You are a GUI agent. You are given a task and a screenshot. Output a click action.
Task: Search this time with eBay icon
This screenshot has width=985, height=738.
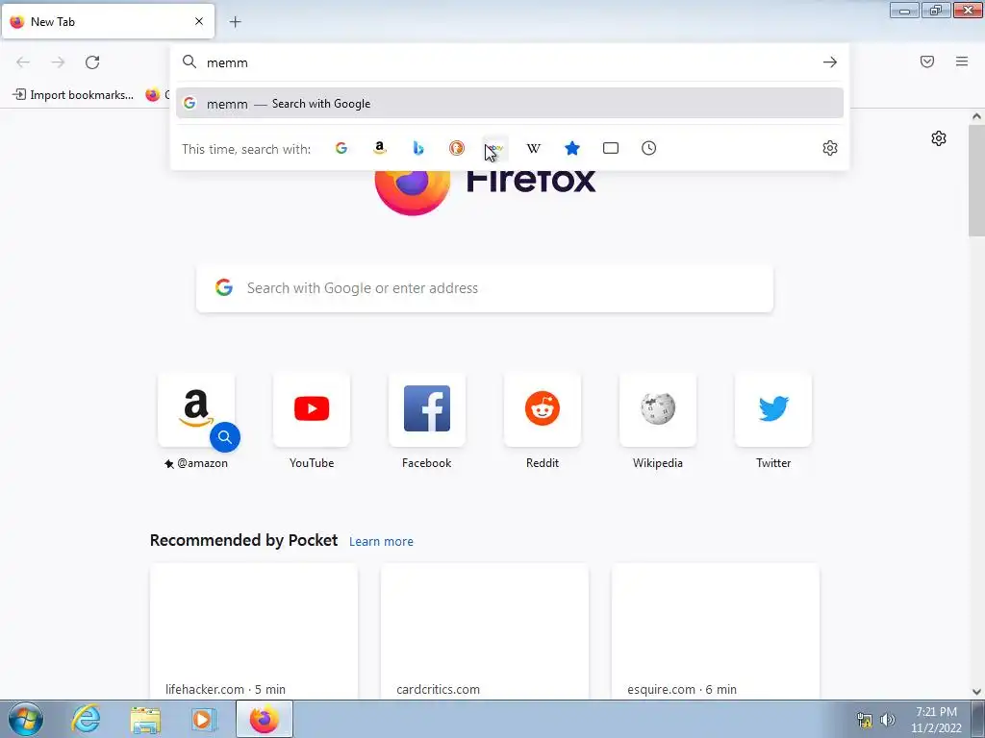point(495,148)
